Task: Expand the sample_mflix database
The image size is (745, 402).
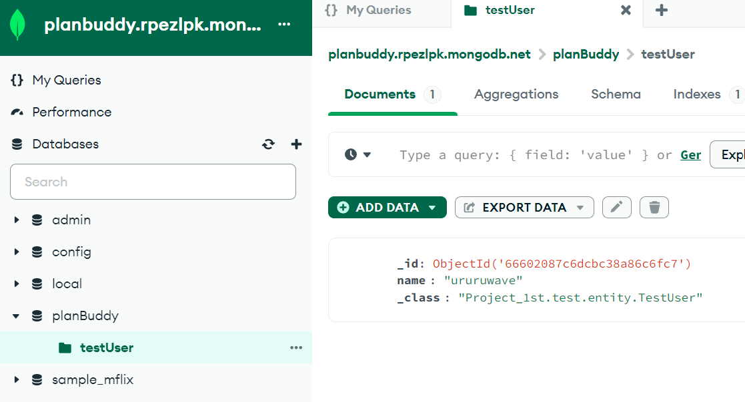Action: pyautogui.click(x=17, y=380)
